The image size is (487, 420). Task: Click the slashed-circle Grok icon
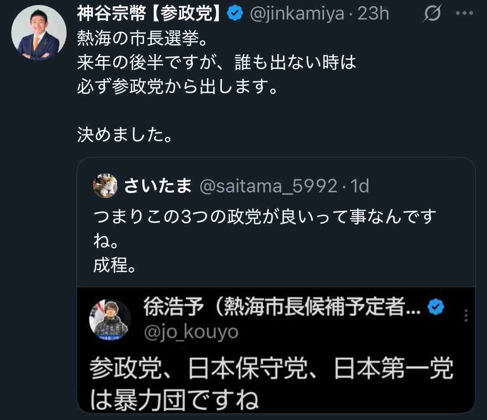(x=433, y=15)
